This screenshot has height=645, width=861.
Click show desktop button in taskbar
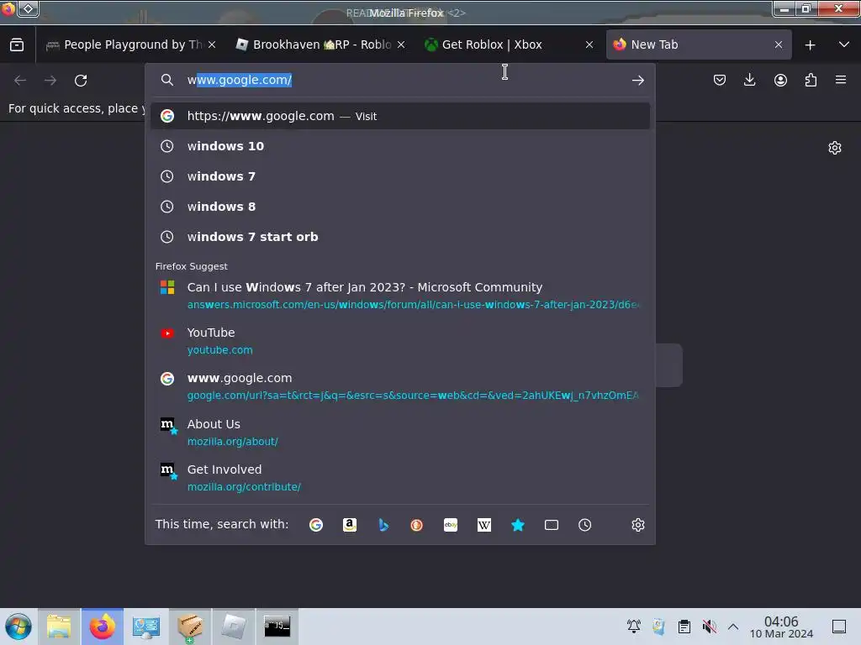839,627
